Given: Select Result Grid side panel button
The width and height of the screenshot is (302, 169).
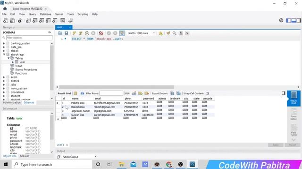Looking at the screenshot, I should click(x=294, y=98).
